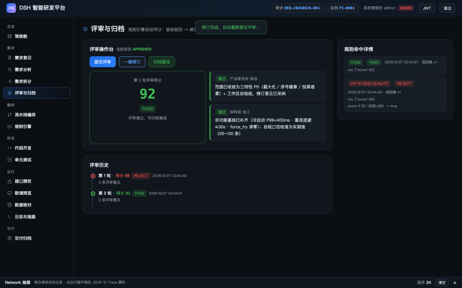Navigate to 接口授权
The height and width of the screenshot is (288, 462).
click(36, 181)
